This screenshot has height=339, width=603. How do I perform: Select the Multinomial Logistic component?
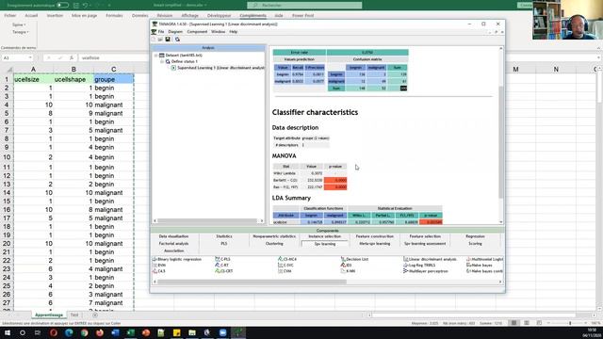coord(484,260)
